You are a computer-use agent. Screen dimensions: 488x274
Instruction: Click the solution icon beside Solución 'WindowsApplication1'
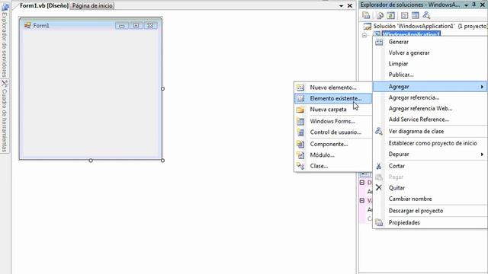pyautogui.click(x=368, y=27)
